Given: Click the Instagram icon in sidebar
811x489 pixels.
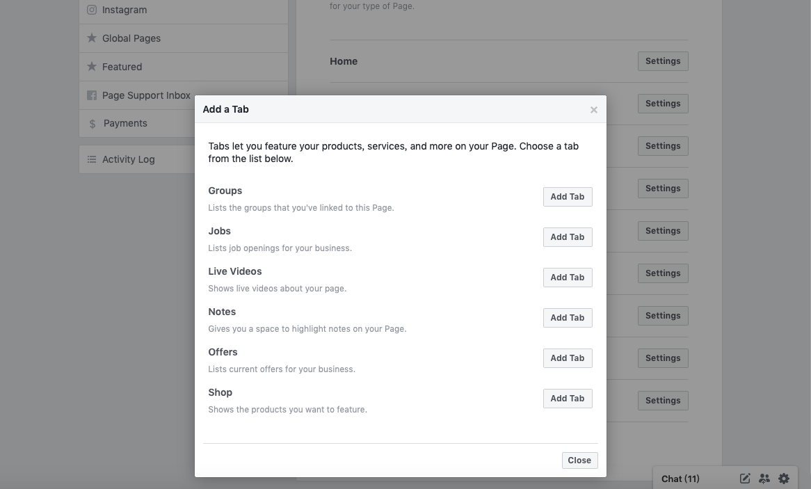Looking at the screenshot, I should click(x=92, y=10).
